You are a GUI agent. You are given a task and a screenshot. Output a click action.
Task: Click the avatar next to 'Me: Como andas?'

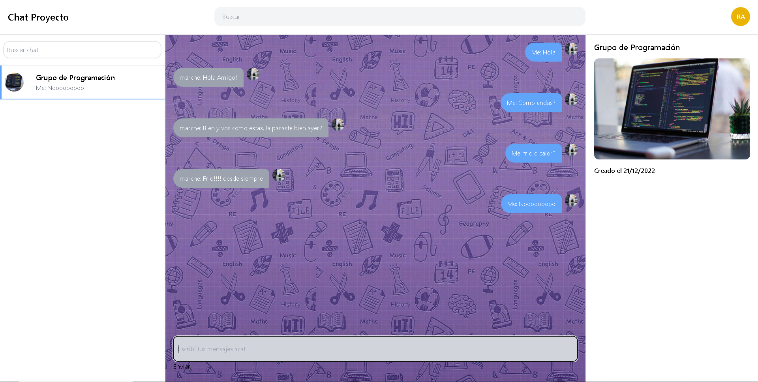tap(572, 100)
